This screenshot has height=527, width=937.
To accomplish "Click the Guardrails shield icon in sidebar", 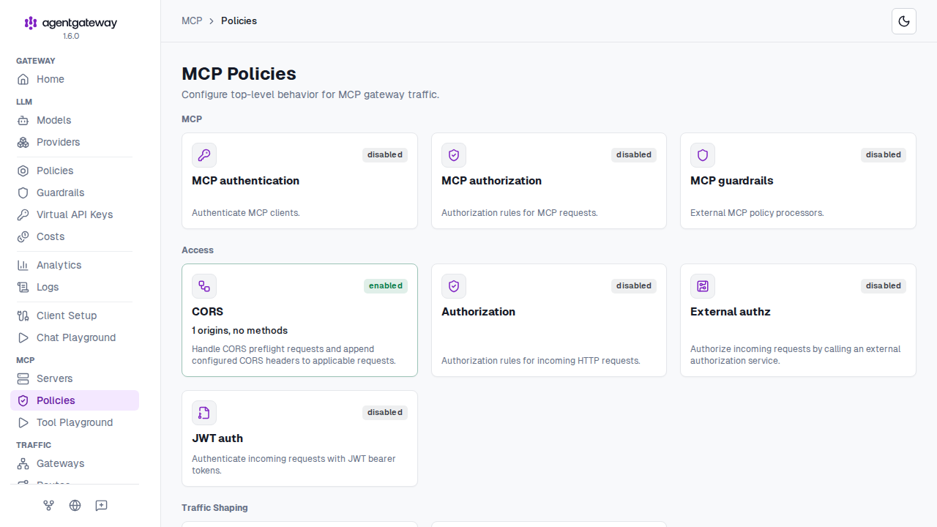I will coord(23,193).
